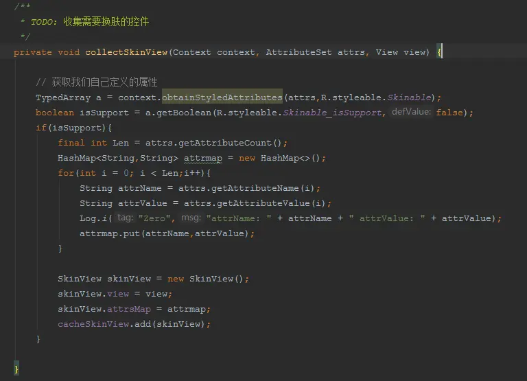Viewport: 527px width, 381px height.
Task: Click the if keyword before (isSupport)
Action: (41, 128)
